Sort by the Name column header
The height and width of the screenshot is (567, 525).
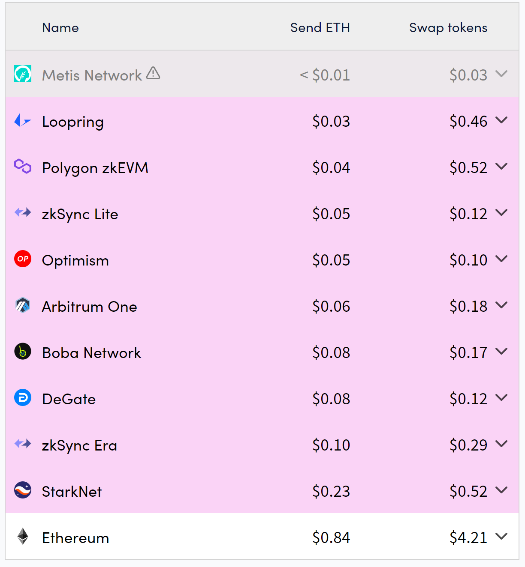pos(60,28)
